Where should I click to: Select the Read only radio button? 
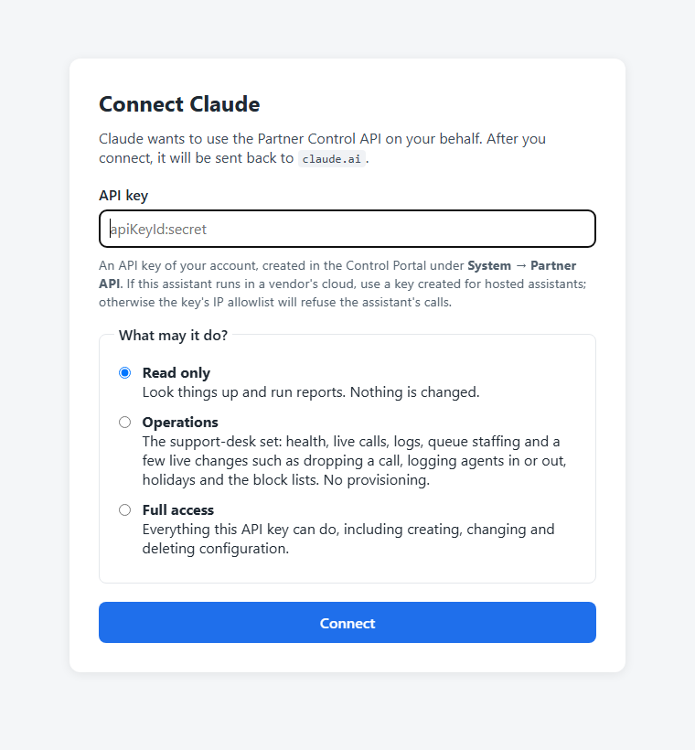pyautogui.click(x=125, y=372)
